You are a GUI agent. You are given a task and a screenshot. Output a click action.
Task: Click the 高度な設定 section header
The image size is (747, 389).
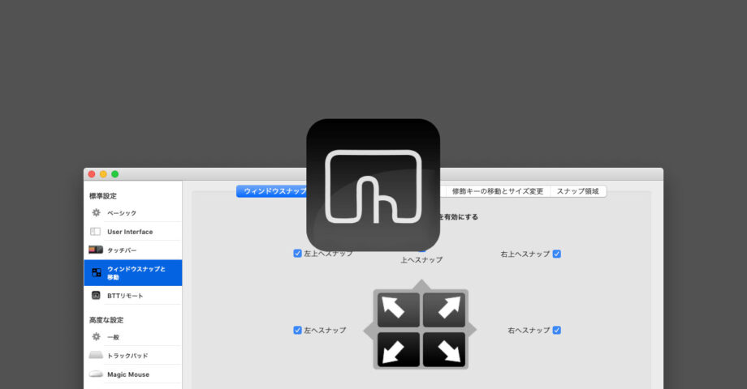click(x=106, y=320)
